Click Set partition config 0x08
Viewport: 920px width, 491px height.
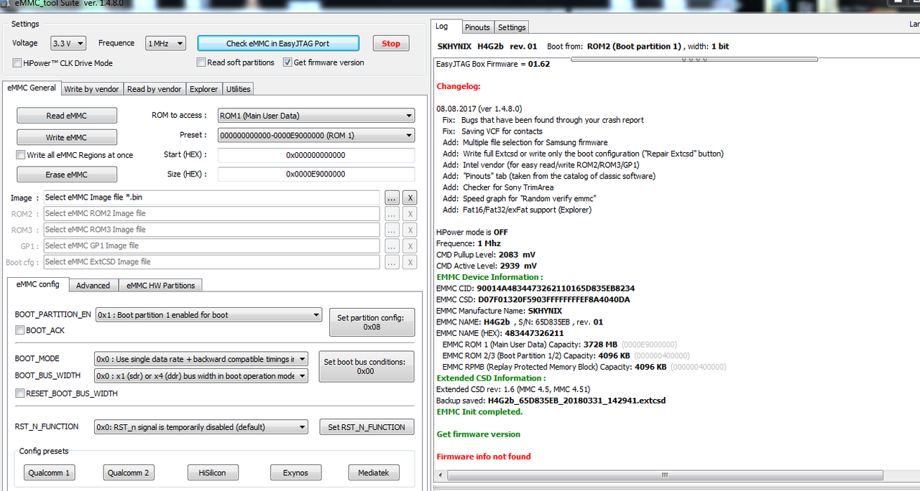pyautogui.click(x=372, y=322)
